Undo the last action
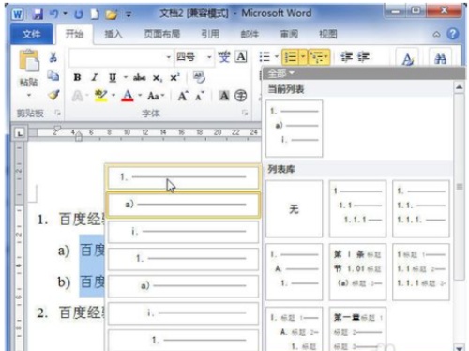 point(54,14)
